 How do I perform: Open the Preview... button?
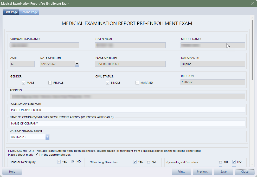pyautogui.click(x=202, y=172)
